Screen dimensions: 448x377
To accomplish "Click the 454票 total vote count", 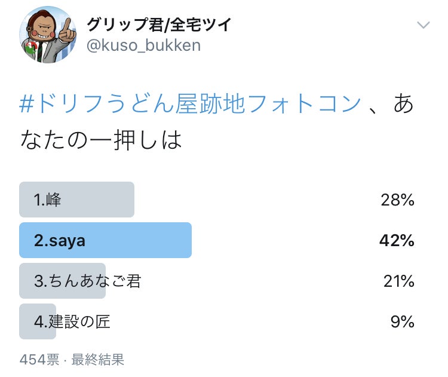I will [39, 360].
